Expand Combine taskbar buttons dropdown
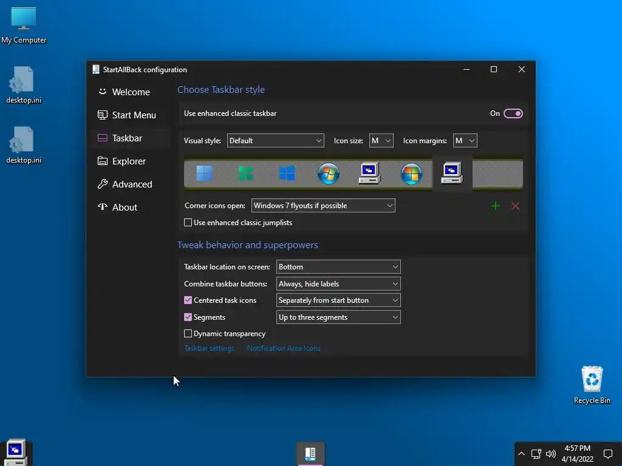 click(338, 284)
